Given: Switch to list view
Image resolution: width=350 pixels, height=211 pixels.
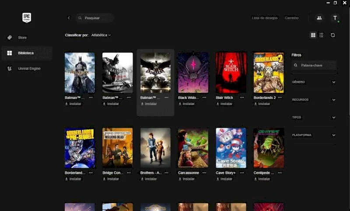Looking at the screenshot, I should (321, 35).
